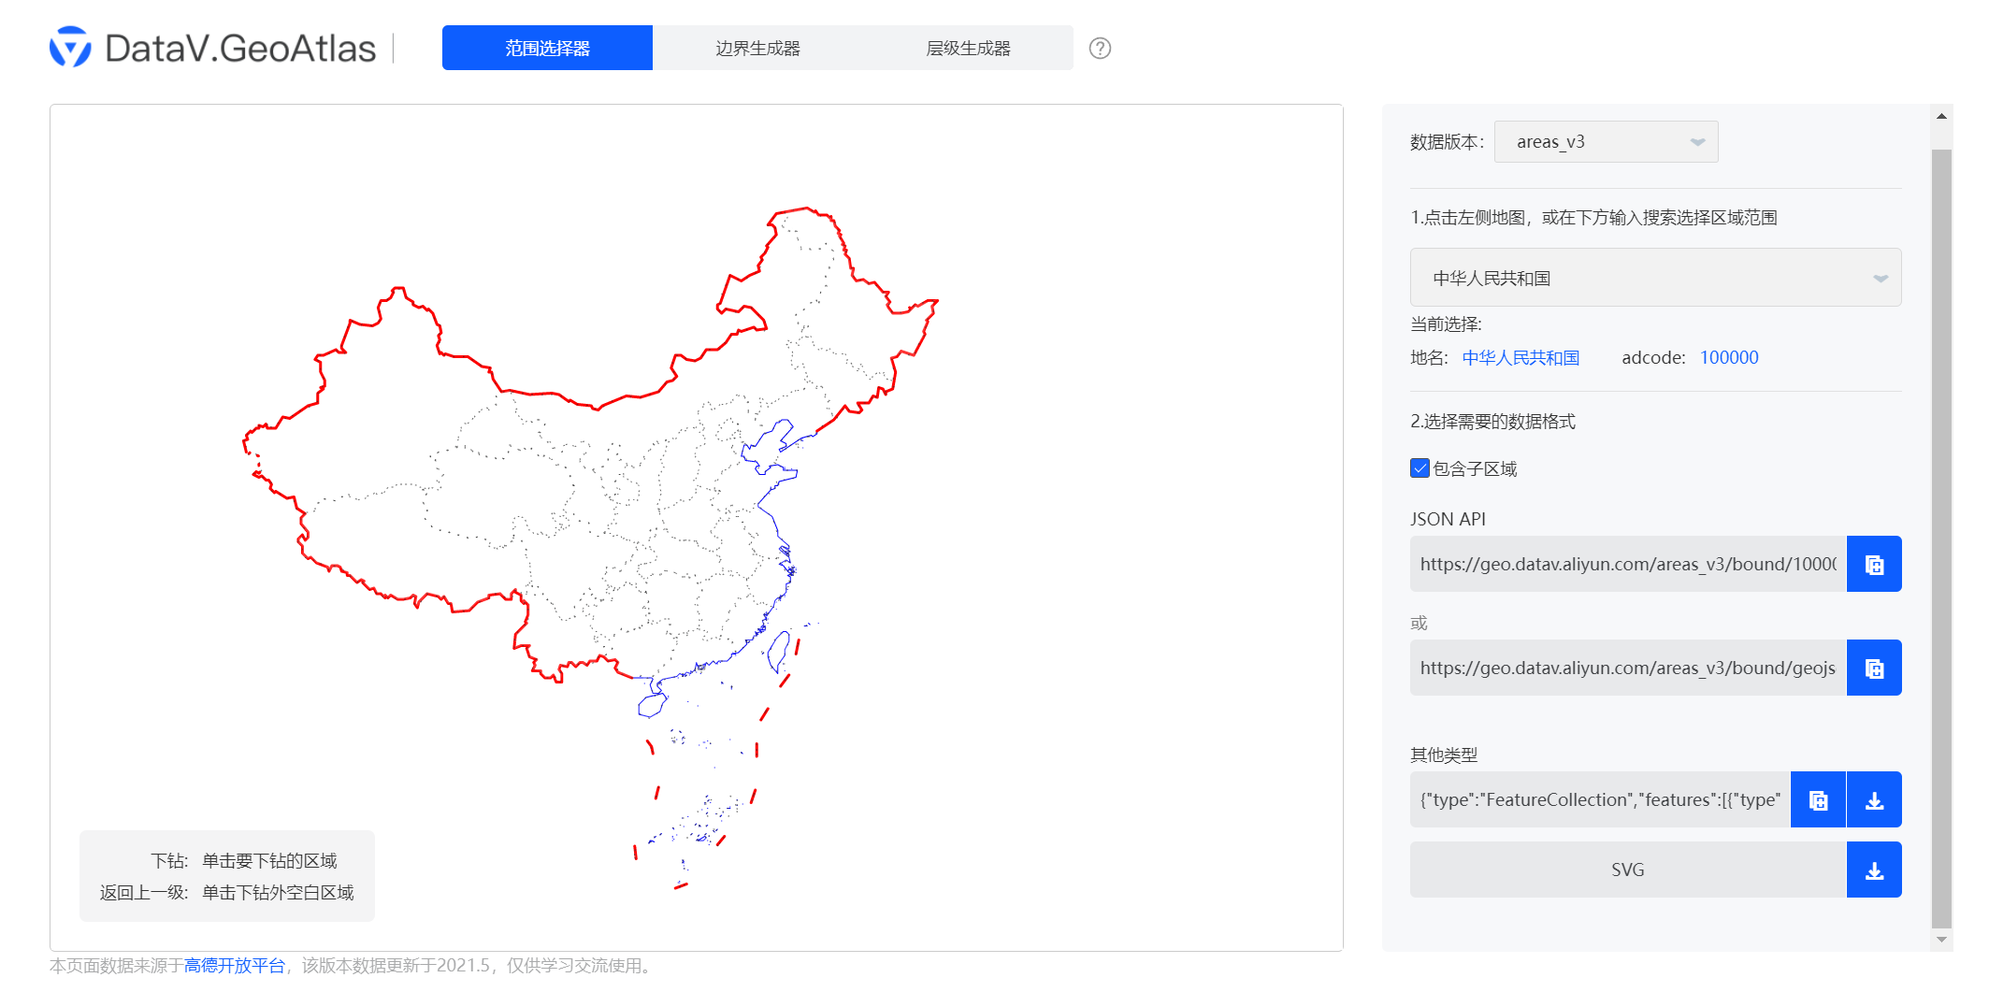Screen dimensions: 1989x992
Task: Select the 范围选择器 tab
Action: [547, 48]
